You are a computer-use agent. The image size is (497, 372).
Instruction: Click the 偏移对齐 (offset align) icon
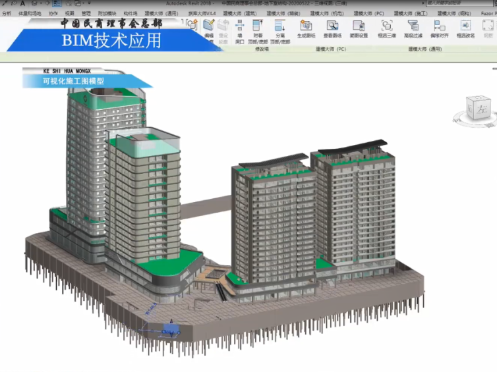[438, 28]
